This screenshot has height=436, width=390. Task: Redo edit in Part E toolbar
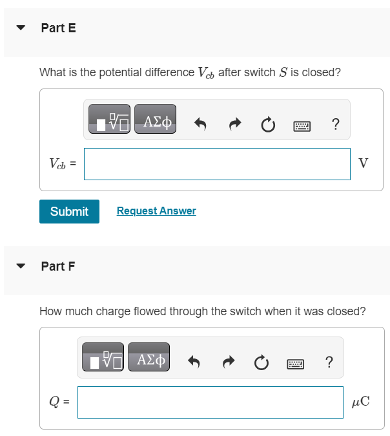coord(235,124)
